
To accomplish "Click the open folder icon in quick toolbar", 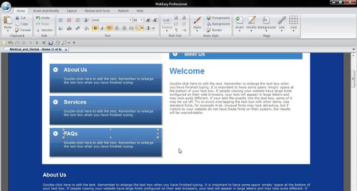I will [4, 42].
